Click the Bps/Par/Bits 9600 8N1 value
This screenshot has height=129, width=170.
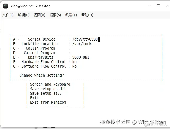tap(81, 57)
